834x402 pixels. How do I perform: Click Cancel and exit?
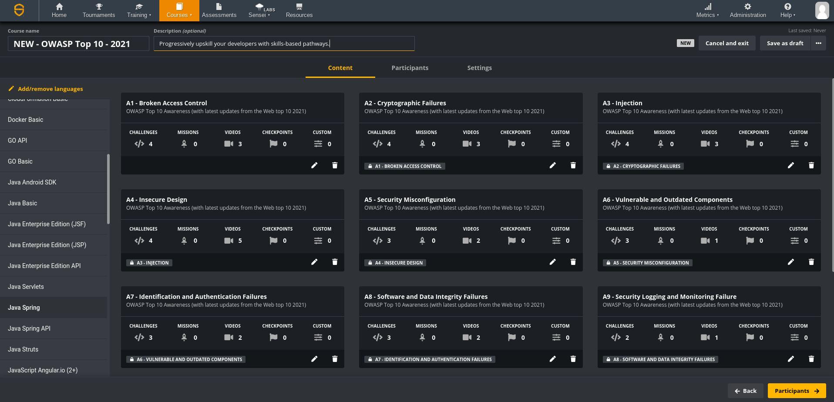coord(726,43)
